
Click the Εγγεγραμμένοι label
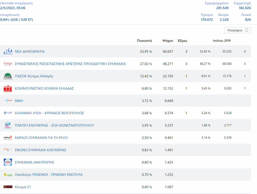point(217,3)
